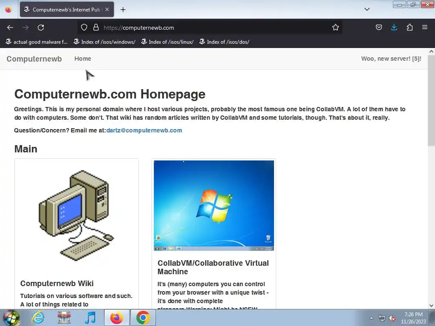The height and width of the screenshot is (326, 435).
Task: Open Save to Pocket icon
Action: pos(379,28)
